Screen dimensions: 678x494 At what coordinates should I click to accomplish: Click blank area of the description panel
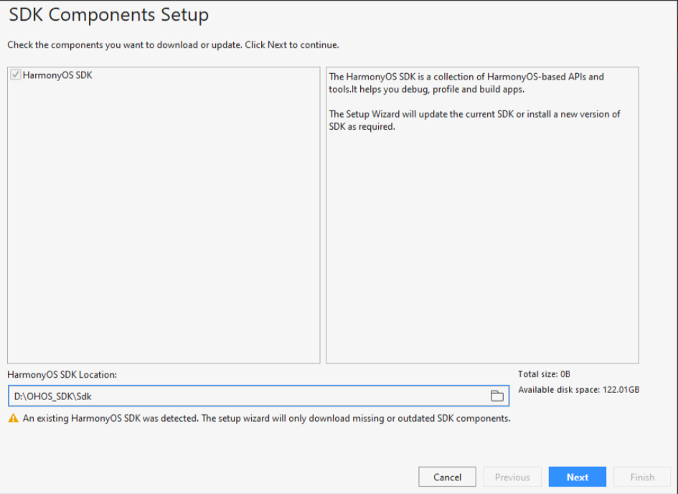pyautogui.click(x=482, y=251)
